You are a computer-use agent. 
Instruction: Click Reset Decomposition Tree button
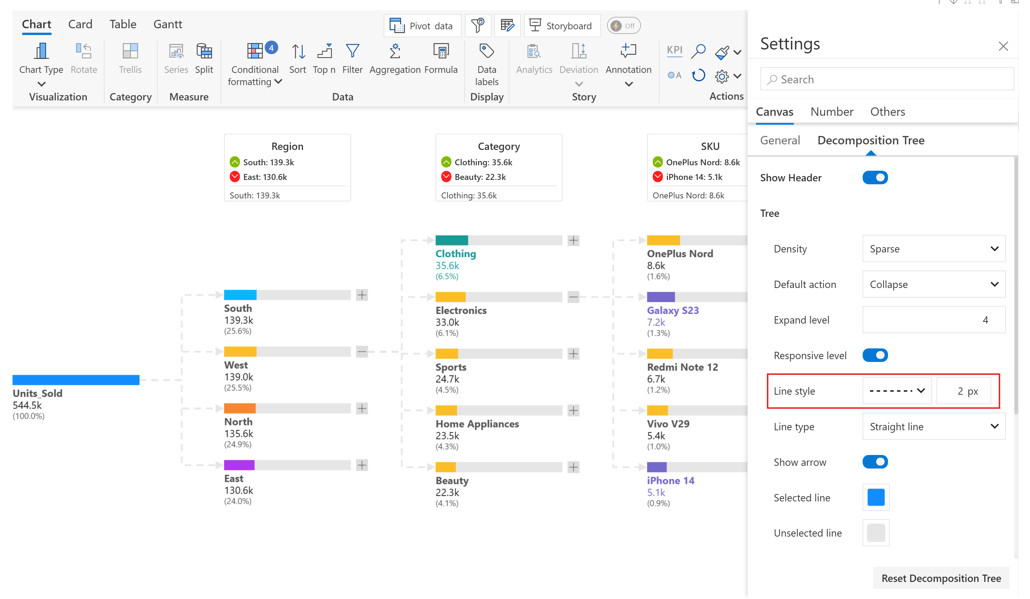click(941, 578)
